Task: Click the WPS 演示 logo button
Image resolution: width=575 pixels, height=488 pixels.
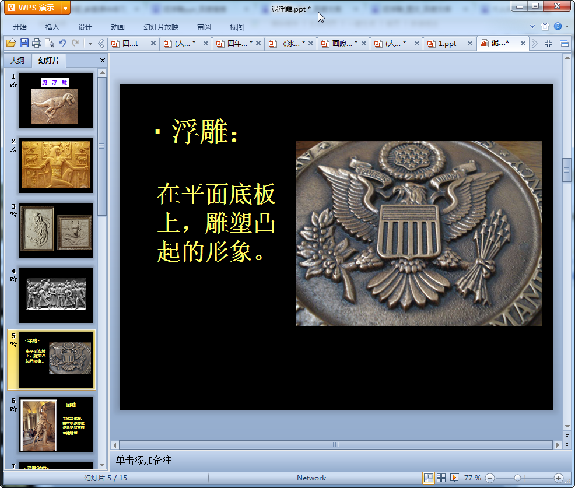Action: (33, 8)
